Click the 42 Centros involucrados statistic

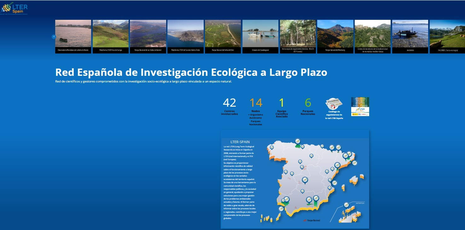click(230, 106)
